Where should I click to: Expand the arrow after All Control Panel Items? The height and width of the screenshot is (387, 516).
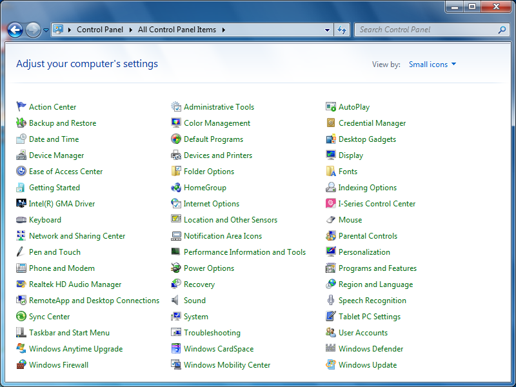(x=224, y=30)
